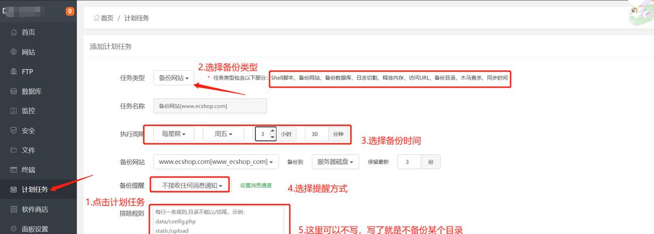Click the home icon in the breadcrumb
The width and height of the screenshot is (654, 234).
[x=97, y=18]
